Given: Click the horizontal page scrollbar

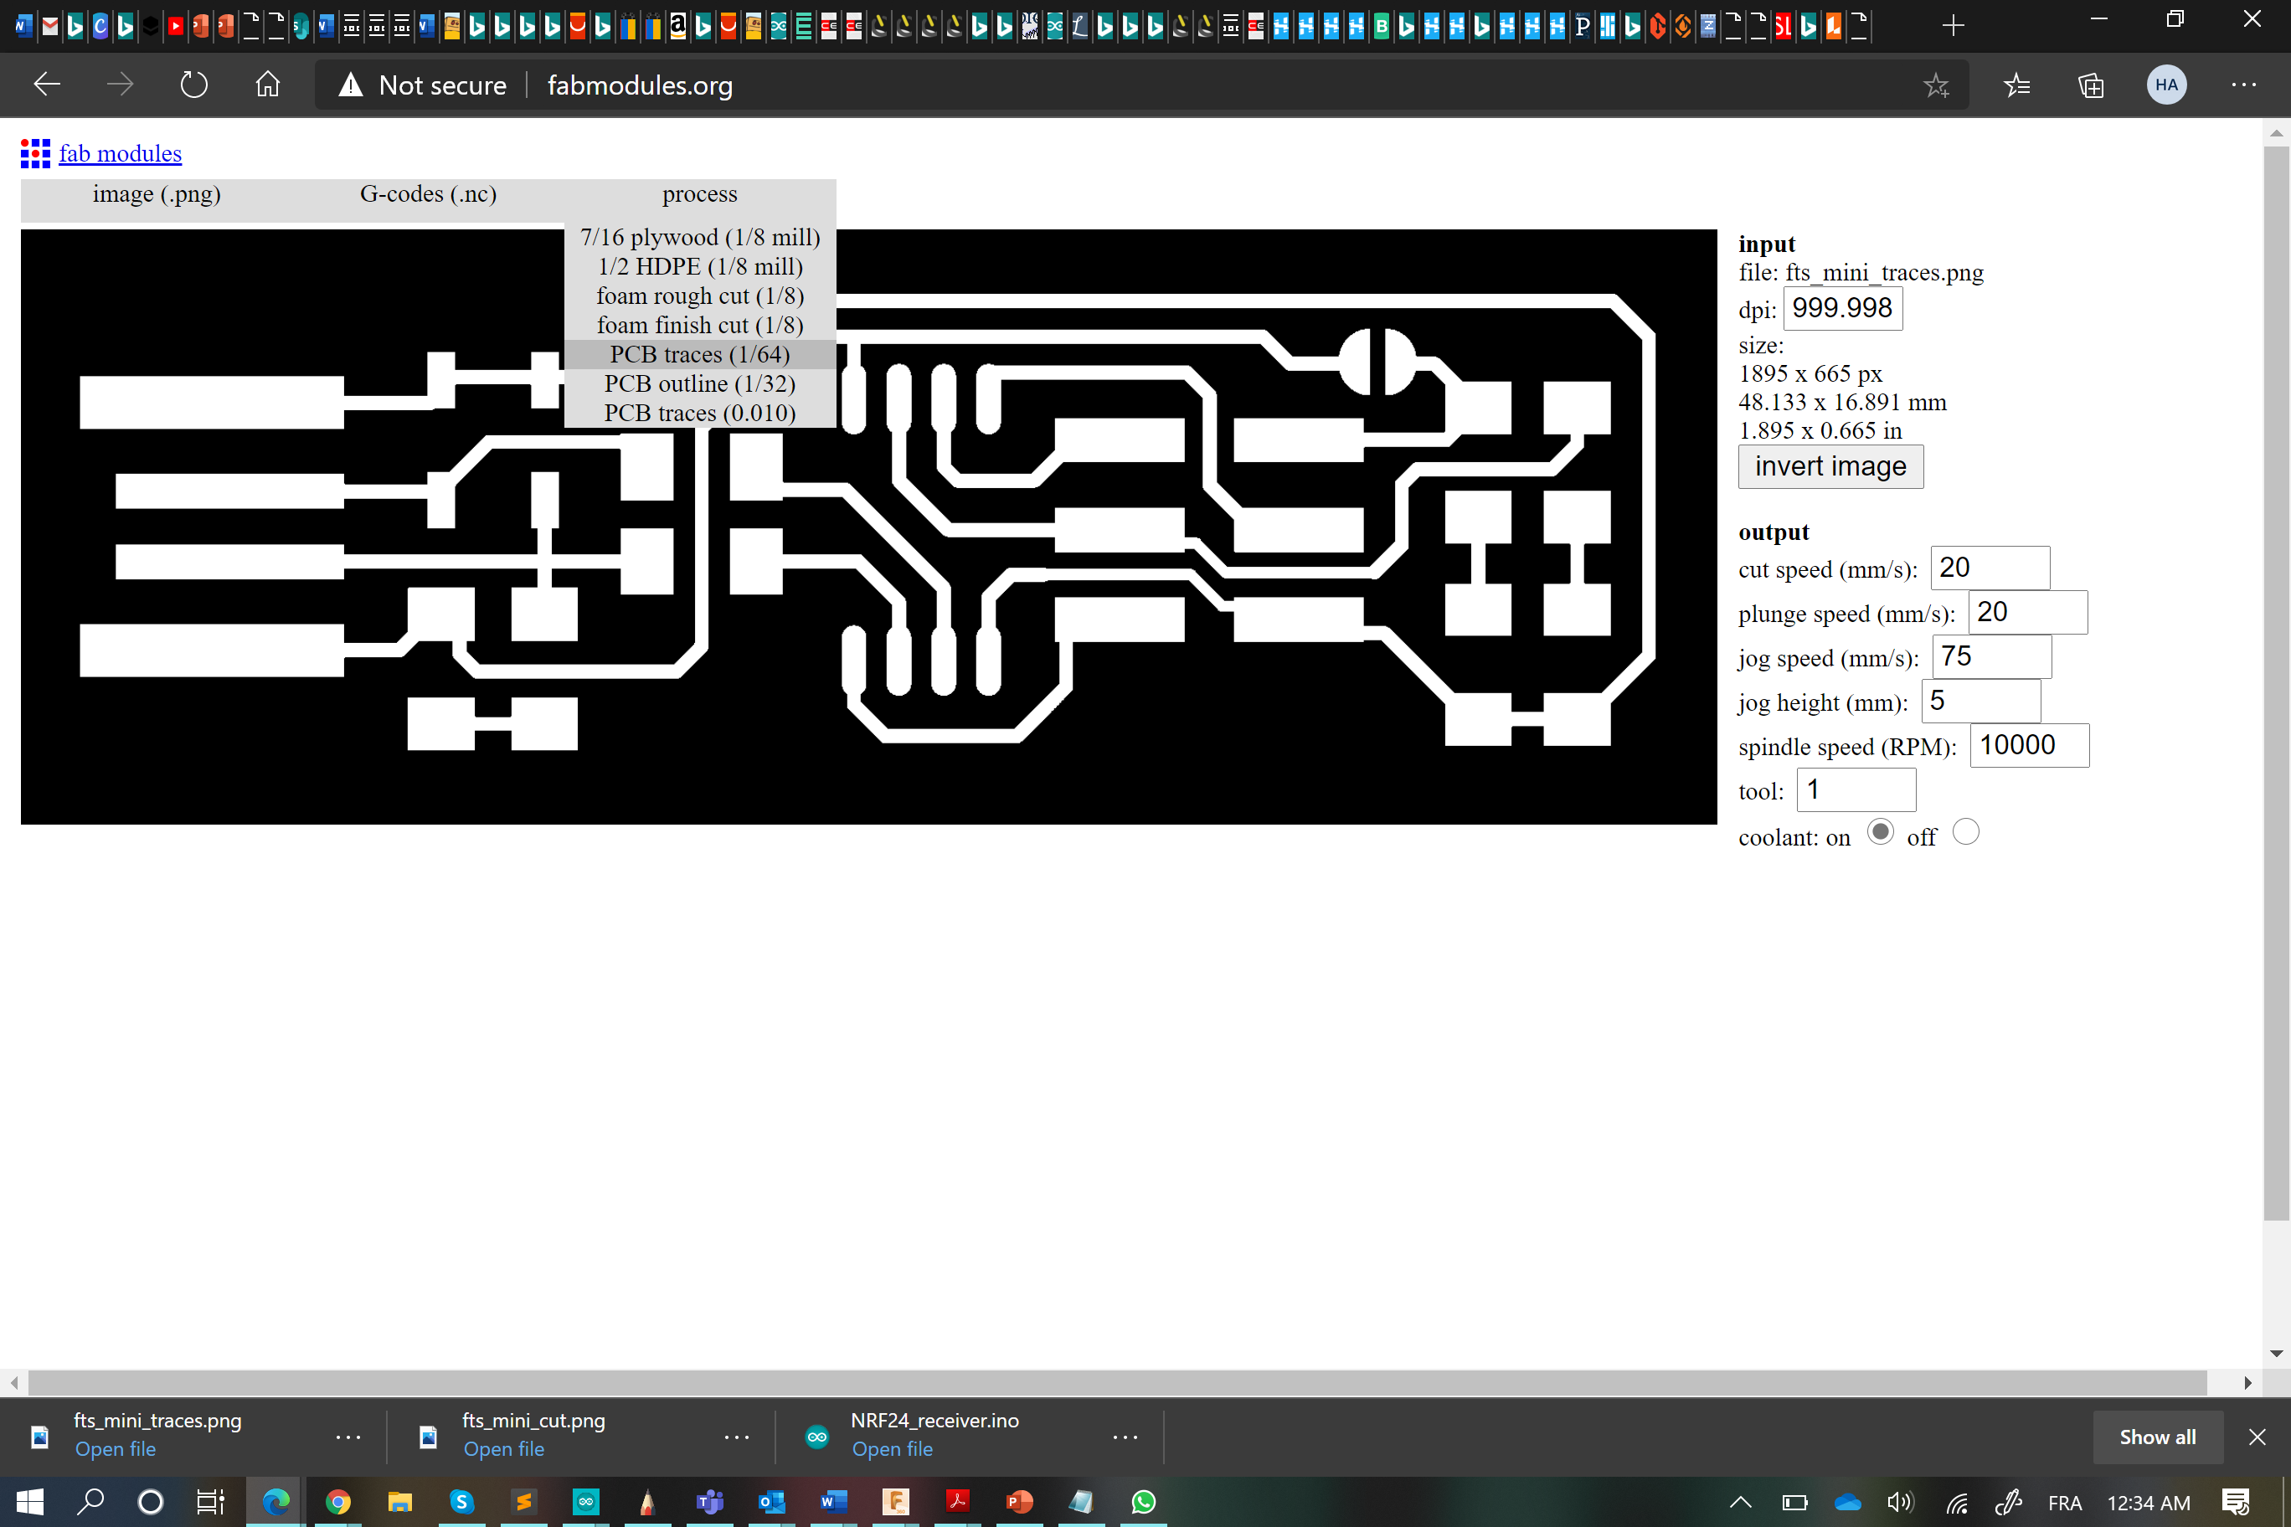Looking at the screenshot, I should point(1116,1382).
